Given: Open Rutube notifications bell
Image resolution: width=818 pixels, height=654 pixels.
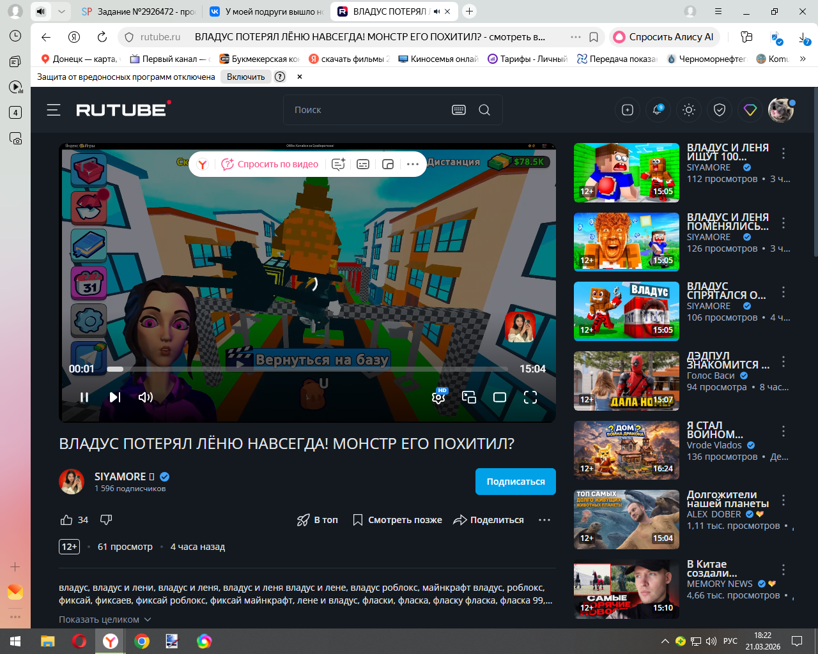Looking at the screenshot, I should coord(658,110).
